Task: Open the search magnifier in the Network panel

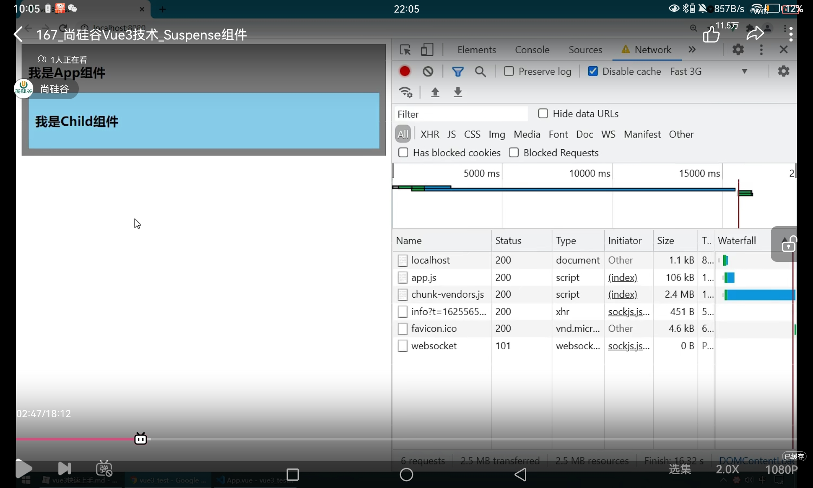Action: point(480,72)
